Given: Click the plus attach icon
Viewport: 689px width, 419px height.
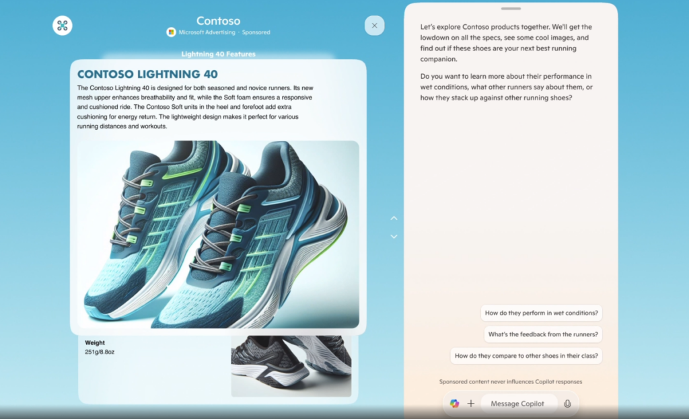Looking at the screenshot, I should click(470, 403).
